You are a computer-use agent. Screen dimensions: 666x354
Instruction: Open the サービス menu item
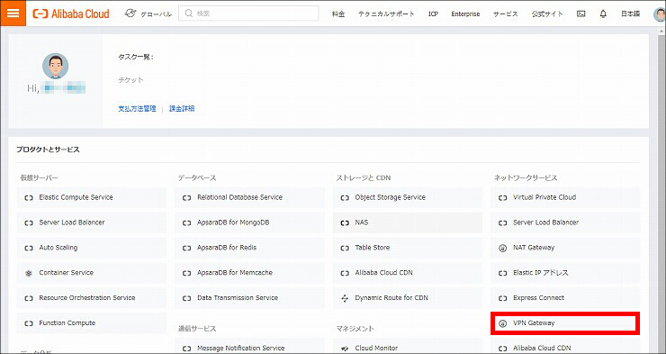coord(506,14)
